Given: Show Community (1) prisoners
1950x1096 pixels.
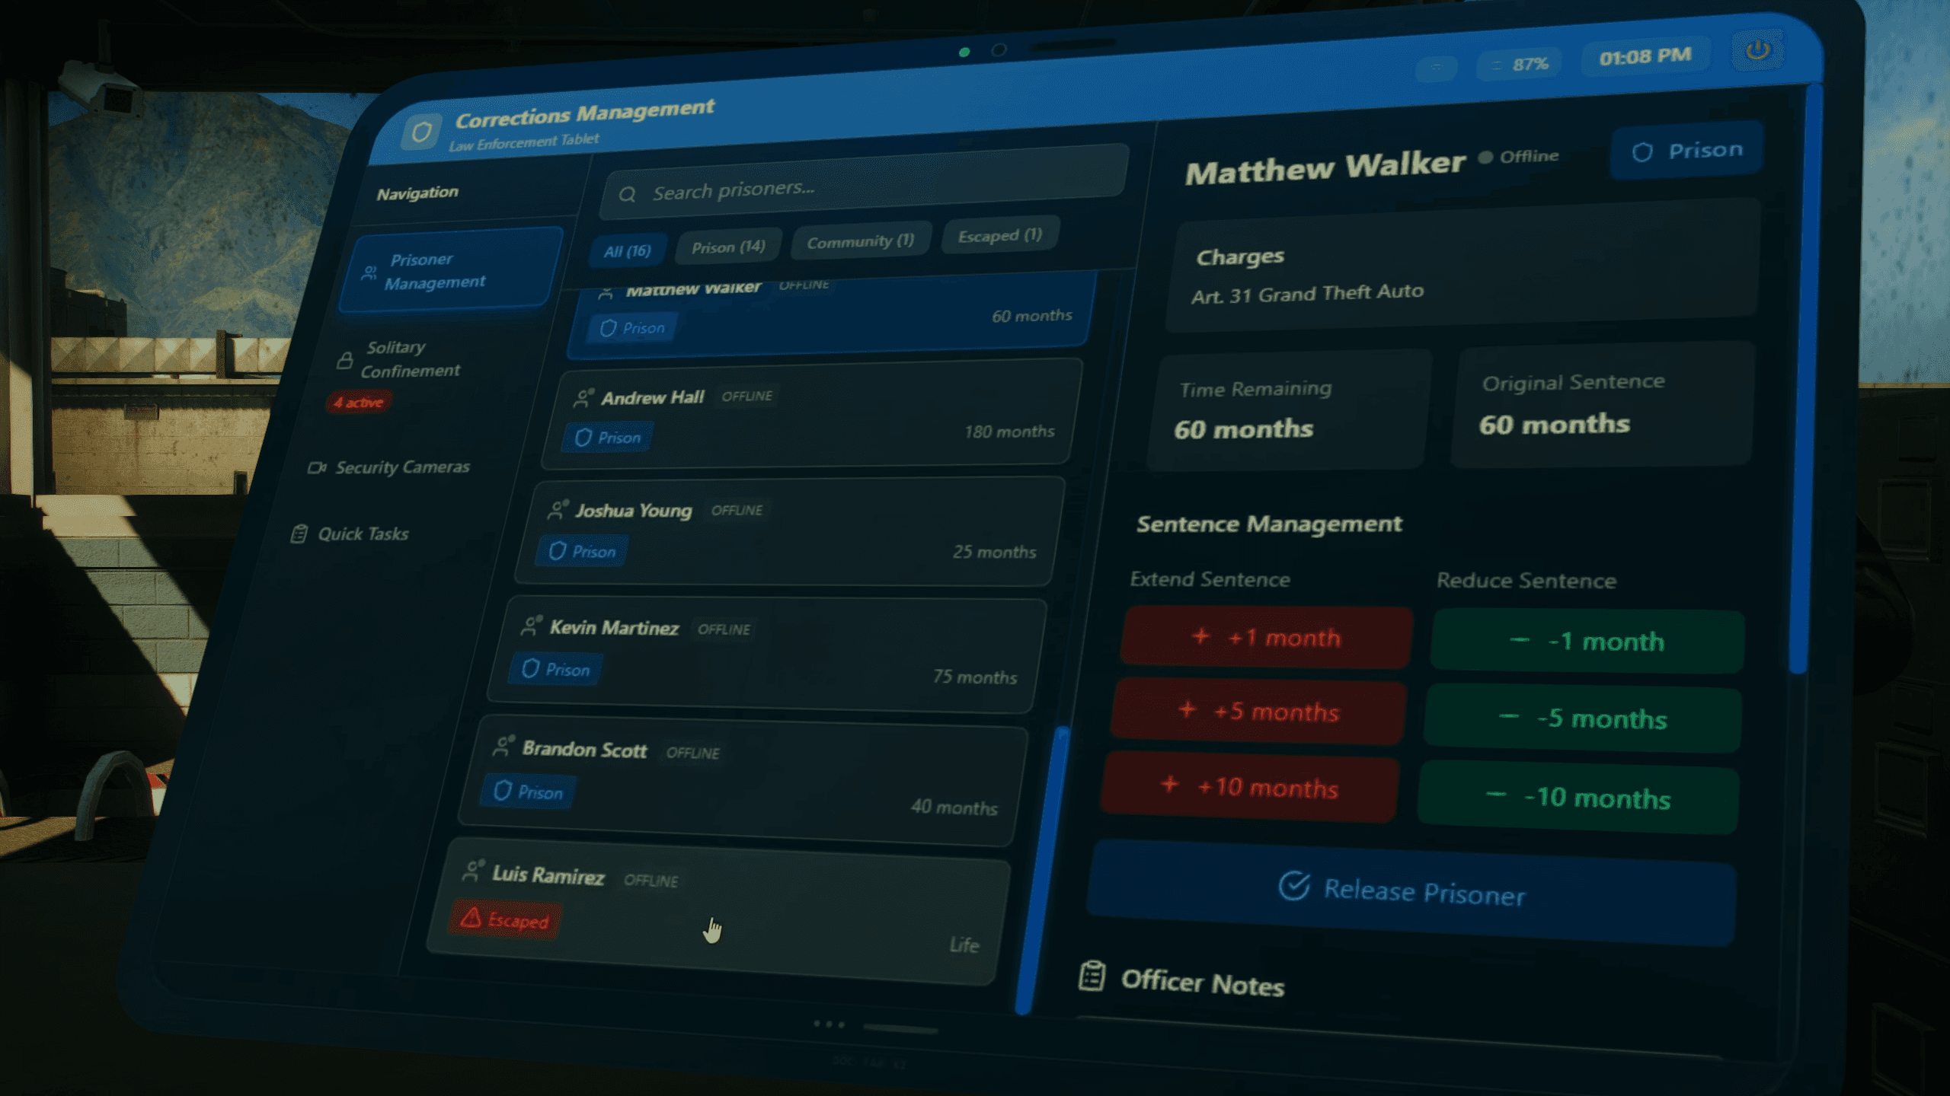Looking at the screenshot, I should (x=860, y=242).
